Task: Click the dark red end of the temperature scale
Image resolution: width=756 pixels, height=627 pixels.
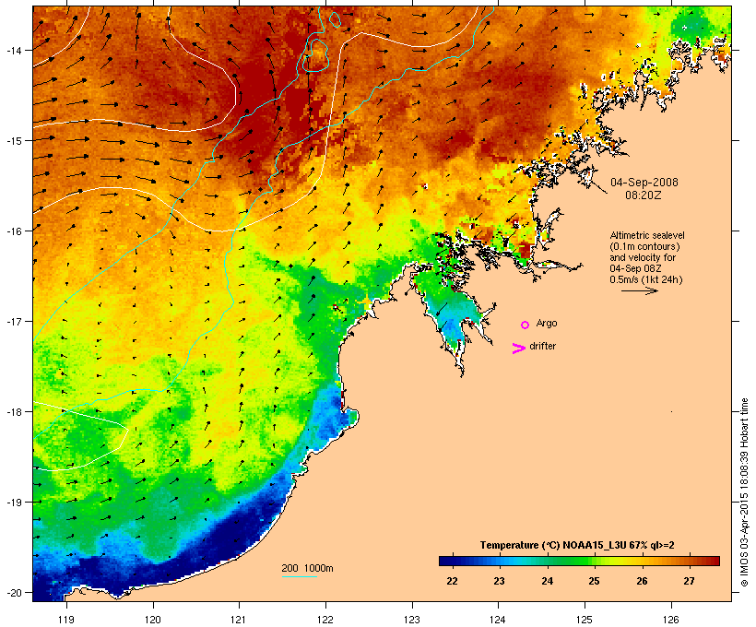Action: pos(715,561)
